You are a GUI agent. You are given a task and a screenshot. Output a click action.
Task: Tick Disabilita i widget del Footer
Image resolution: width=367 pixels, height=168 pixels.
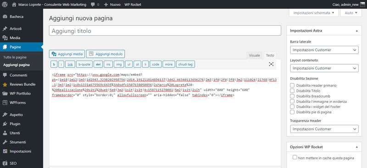tap(292, 106)
